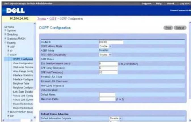Viewport: 191px width, 122px height.
Task: Follow the OSPF breadcrumb link
Action: (x=53, y=19)
